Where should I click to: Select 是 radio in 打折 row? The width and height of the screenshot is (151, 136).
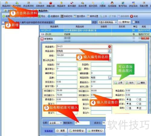(x=128, y=104)
